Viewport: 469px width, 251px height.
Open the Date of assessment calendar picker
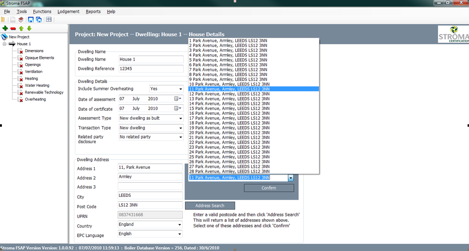pyautogui.click(x=178, y=99)
